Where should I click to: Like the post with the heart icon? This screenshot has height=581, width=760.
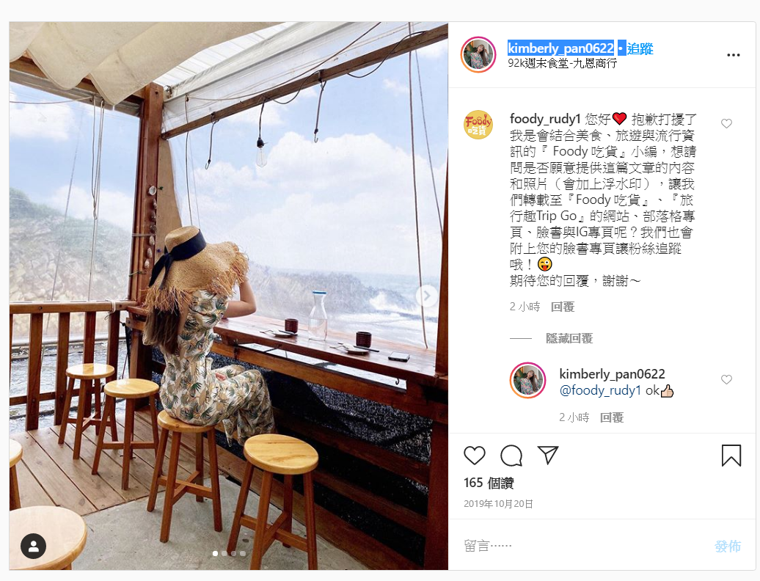(474, 456)
